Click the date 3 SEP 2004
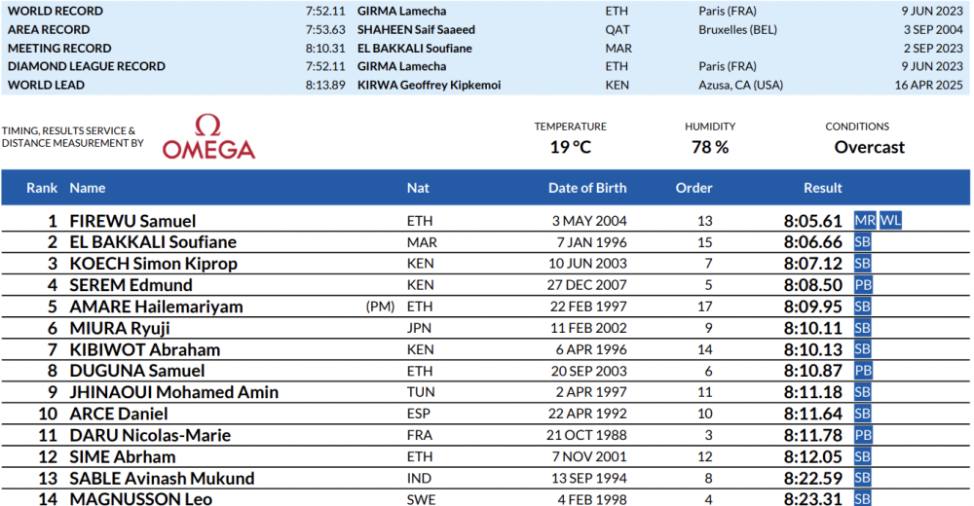Screen dimensions: 974x506 point(933,30)
